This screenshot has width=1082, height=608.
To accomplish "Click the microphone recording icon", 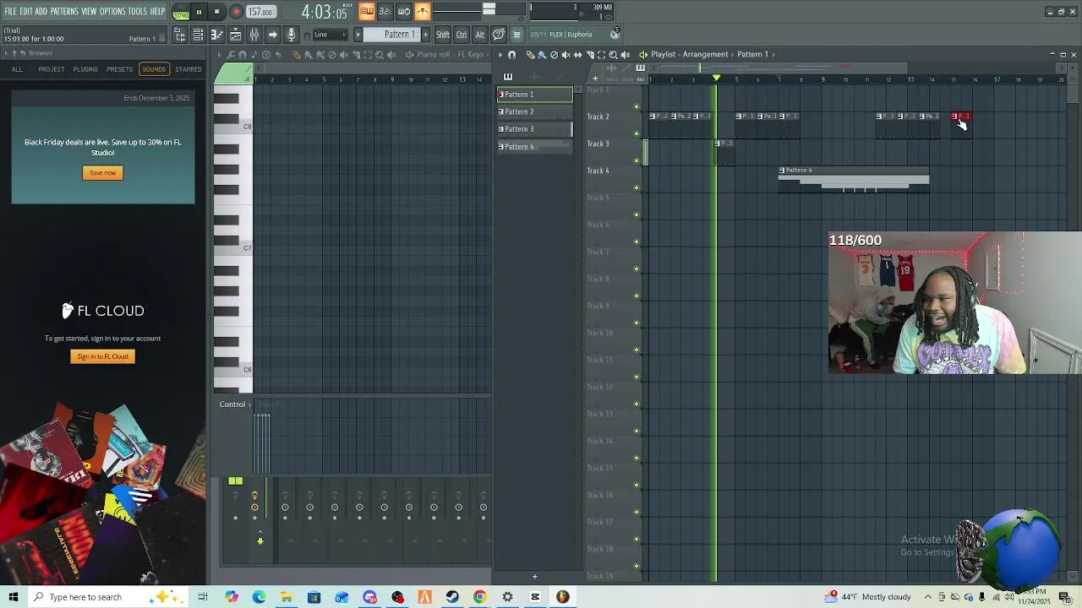I will (291, 35).
